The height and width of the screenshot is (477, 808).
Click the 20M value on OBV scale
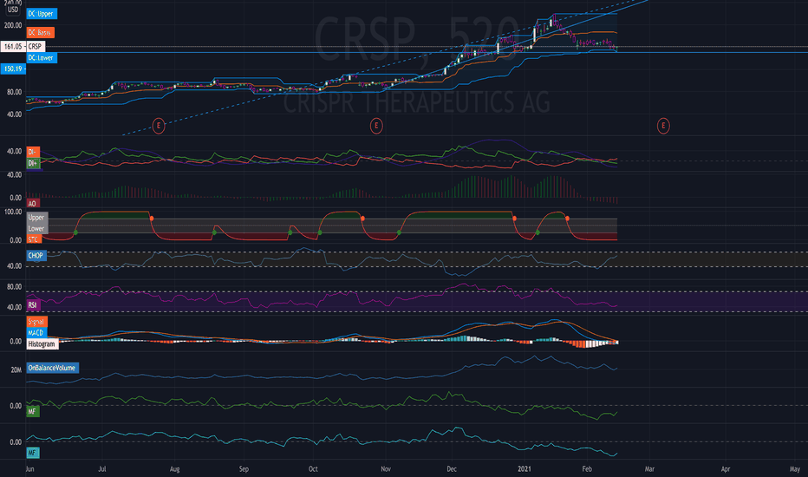coord(16,369)
